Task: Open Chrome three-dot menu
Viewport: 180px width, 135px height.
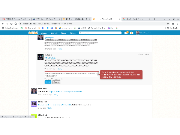Action: (177, 24)
